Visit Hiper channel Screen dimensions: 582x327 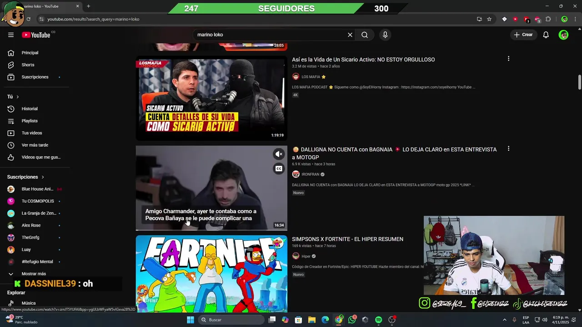point(306,256)
